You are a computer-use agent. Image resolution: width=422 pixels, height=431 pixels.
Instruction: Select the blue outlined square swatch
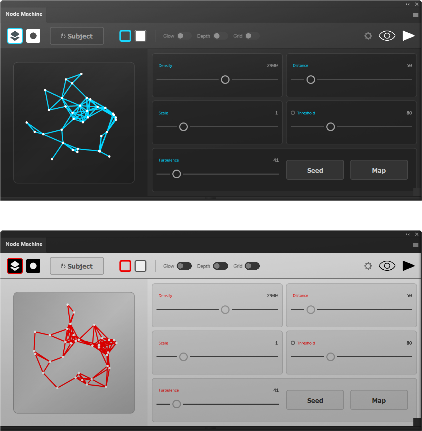[126, 36]
